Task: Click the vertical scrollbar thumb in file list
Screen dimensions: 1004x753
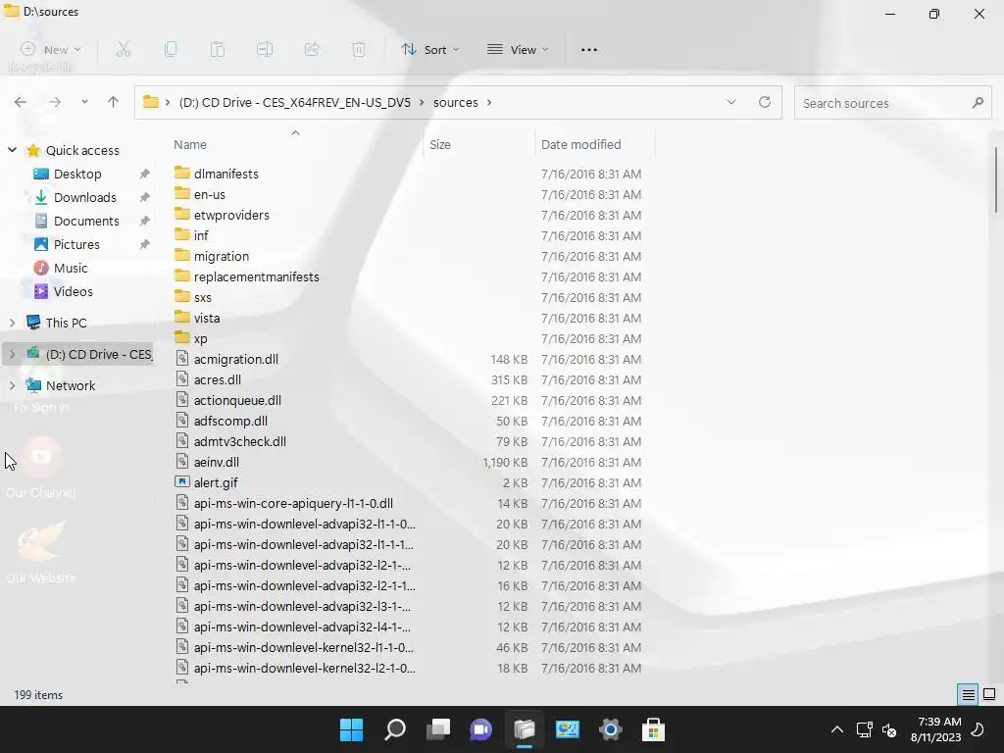Action: (x=996, y=179)
